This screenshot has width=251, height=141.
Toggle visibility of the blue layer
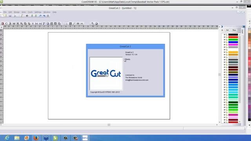(224, 42)
